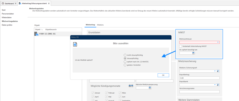The width and height of the screenshot is (239, 101).
Task: Click the sort icon in the Objekt column header
Action: coord(42,30)
